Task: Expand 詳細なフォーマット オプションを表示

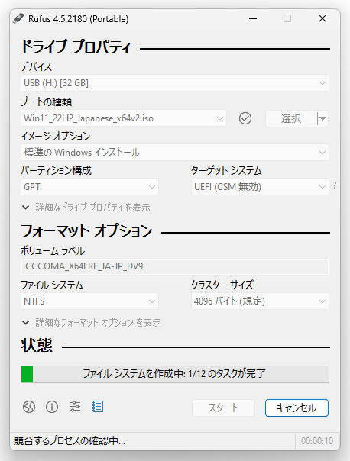Action: pos(91,323)
